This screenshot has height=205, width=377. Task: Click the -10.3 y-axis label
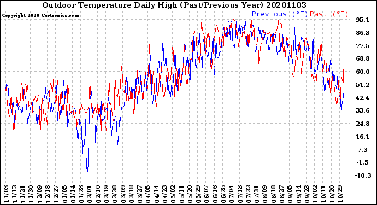click(x=363, y=175)
